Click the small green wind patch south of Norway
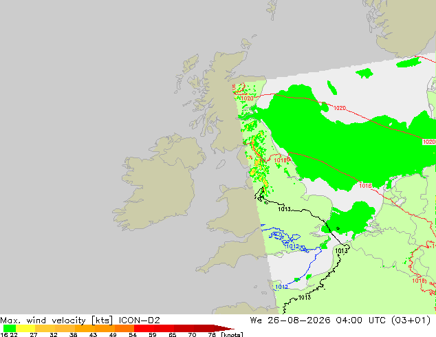The image size is (436, 337). (x=408, y=63)
